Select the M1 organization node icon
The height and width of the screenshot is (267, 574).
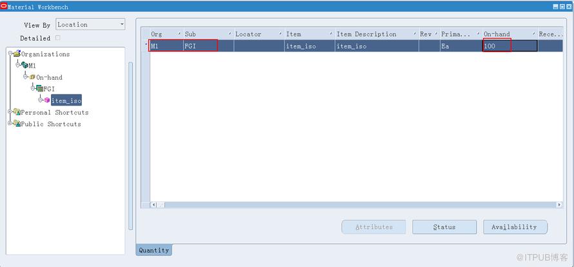25,66
